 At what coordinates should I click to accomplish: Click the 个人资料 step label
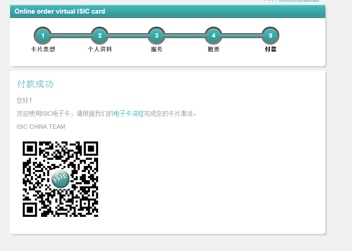tap(100, 49)
